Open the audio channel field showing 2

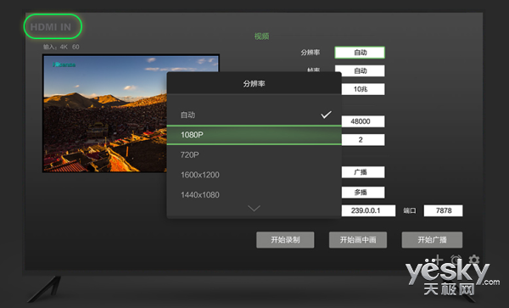(x=363, y=140)
